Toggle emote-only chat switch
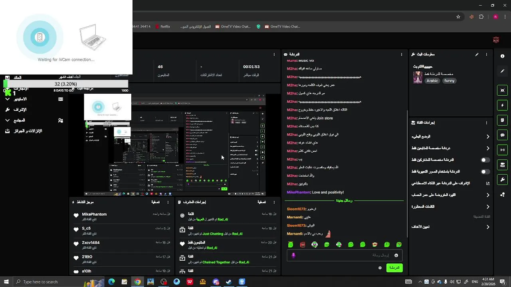511x287 pixels. click(x=485, y=172)
